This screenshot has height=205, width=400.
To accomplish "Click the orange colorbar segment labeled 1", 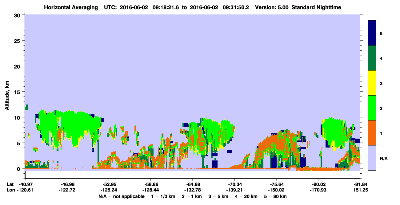I will click(x=372, y=133).
